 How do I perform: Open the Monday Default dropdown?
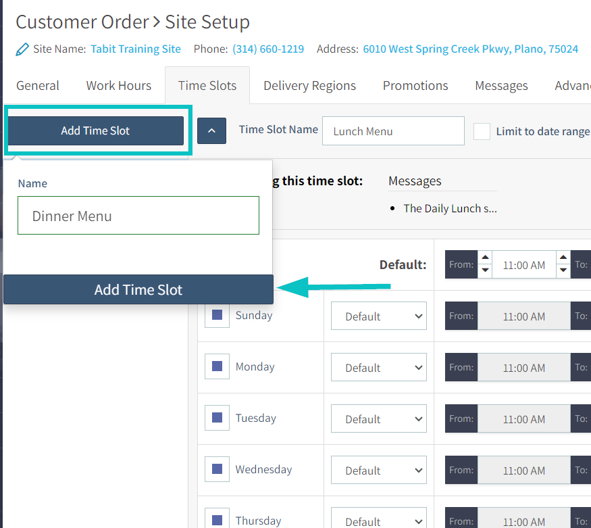coord(378,368)
